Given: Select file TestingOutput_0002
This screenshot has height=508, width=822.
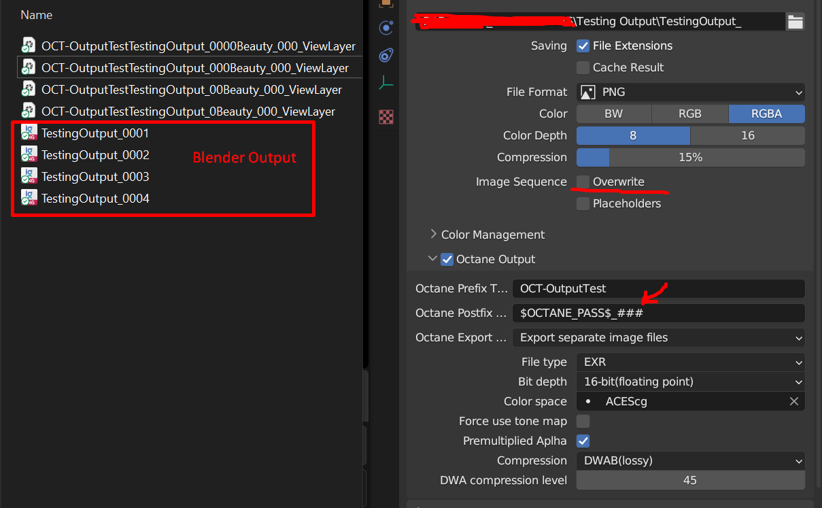Looking at the screenshot, I should 95,155.
